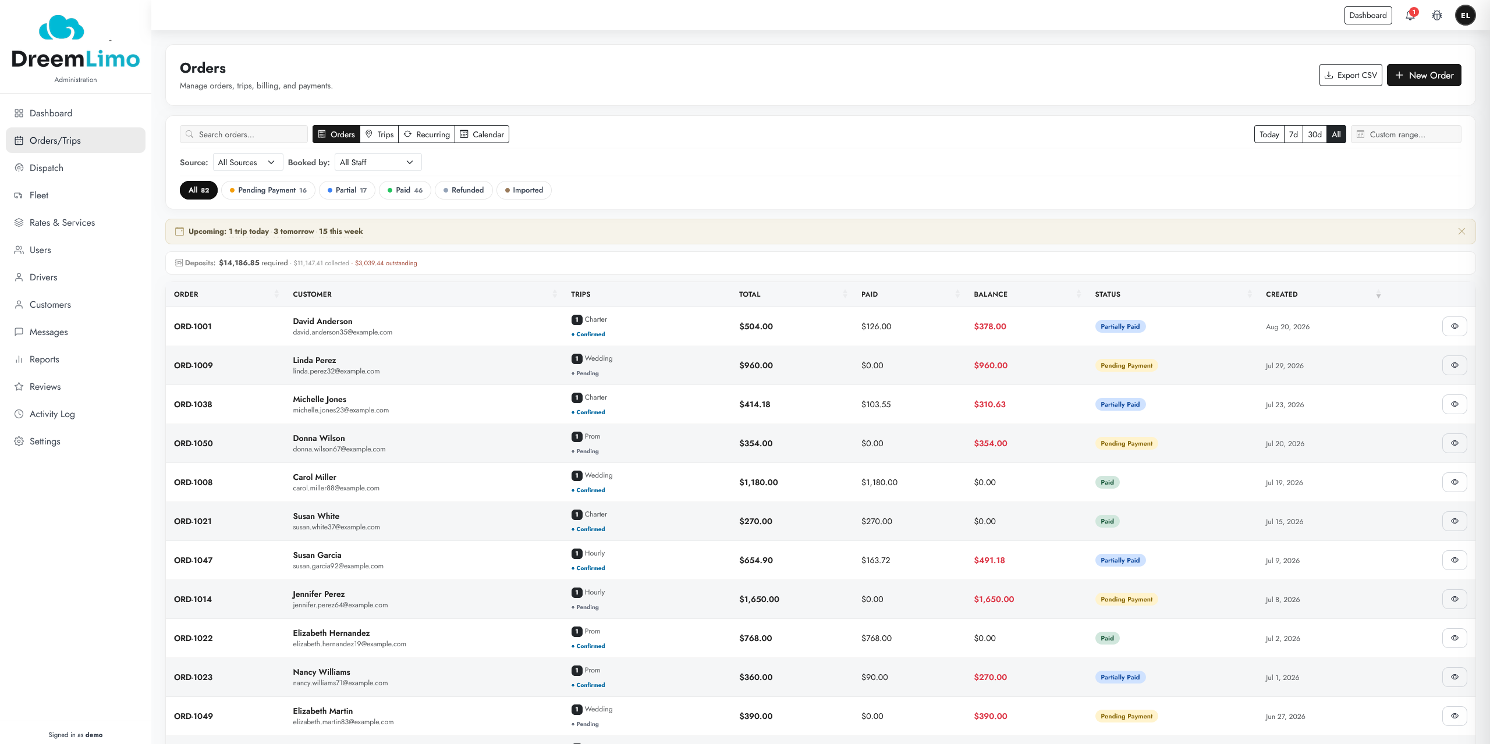Switch to the Recurring view tab

pyautogui.click(x=427, y=134)
